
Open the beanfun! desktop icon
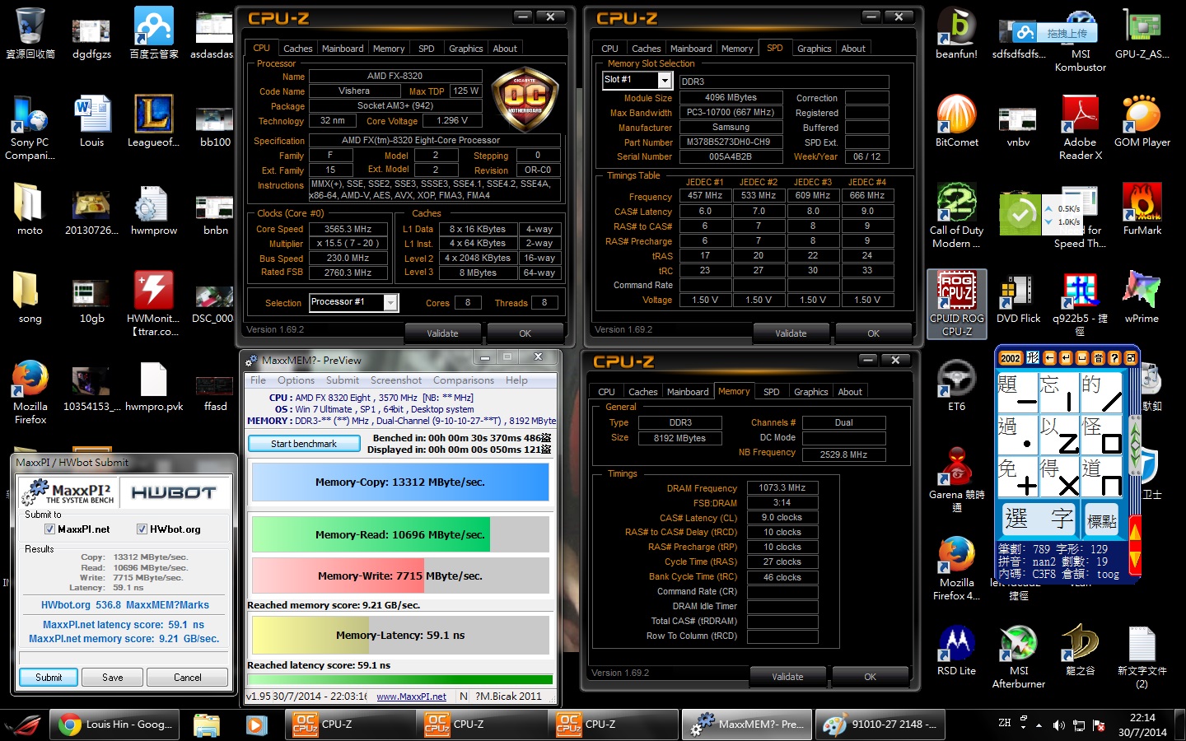(x=957, y=33)
